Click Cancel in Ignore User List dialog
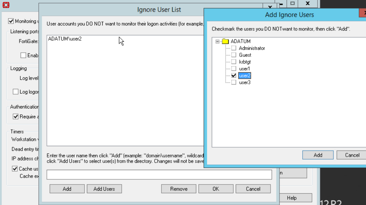The height and width of the screenshot is (205, 366). [253, 189]
